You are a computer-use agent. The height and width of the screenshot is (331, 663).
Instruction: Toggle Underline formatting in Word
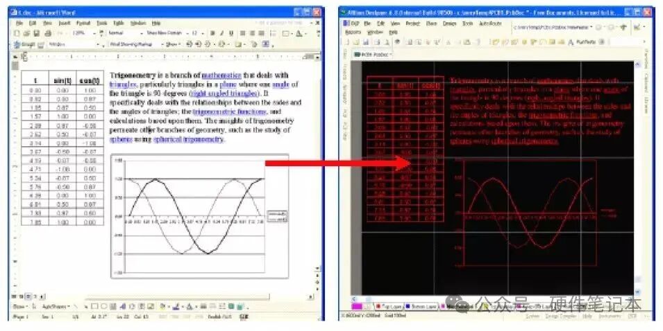(230, 33)
